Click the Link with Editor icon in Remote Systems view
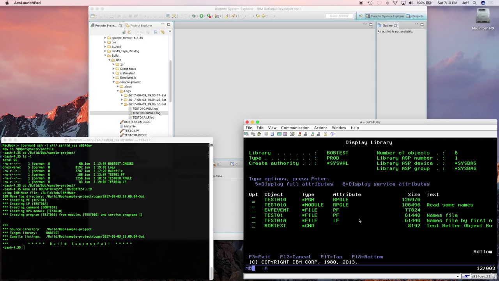The image size is (499, 281). [x=162, y=32]
